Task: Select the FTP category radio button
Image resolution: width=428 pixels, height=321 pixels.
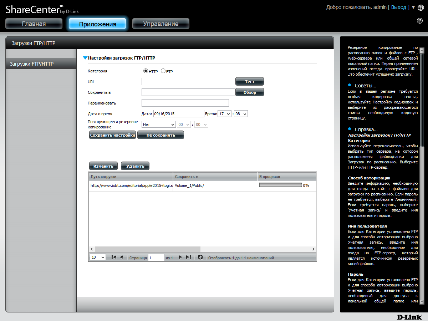Action: 163,71
